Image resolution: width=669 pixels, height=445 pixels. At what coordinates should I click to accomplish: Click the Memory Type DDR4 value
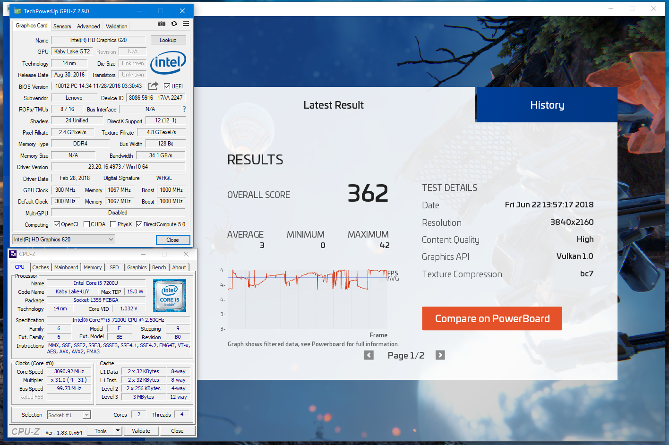[x=80, y=144]
